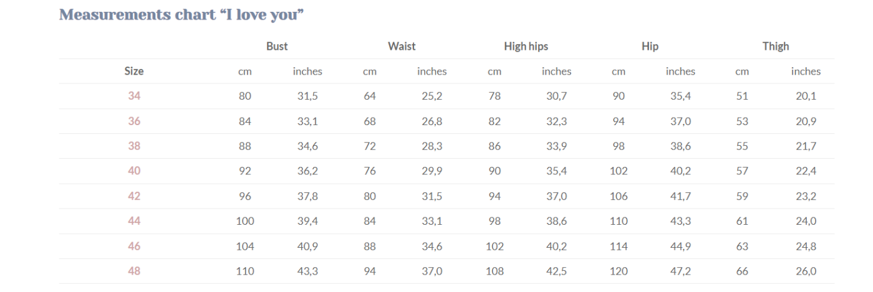Click the 120 hip cm value
Viewport: 873px width, 292px height.
point(619,271)
